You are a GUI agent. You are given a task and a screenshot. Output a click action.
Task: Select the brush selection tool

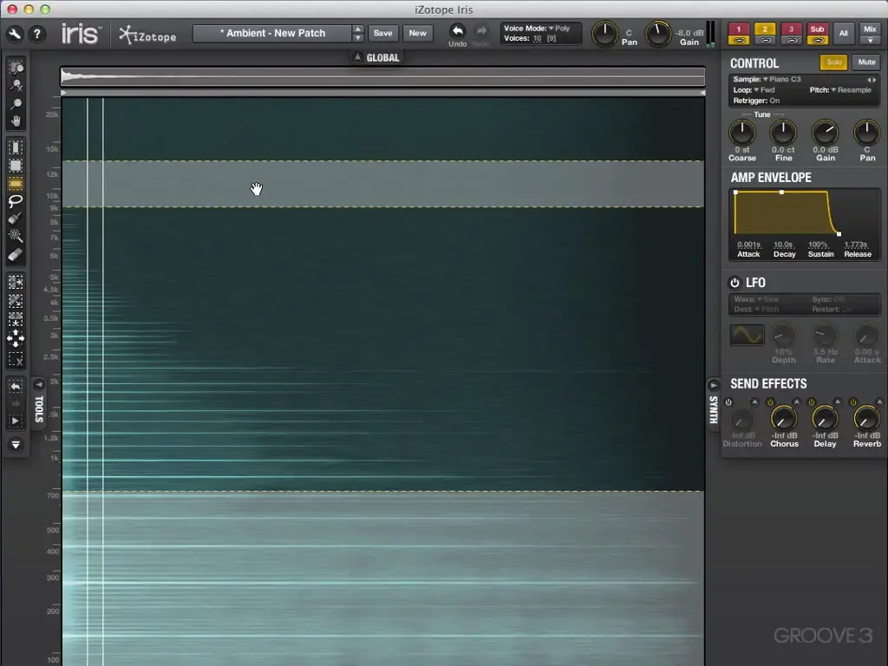16,219
